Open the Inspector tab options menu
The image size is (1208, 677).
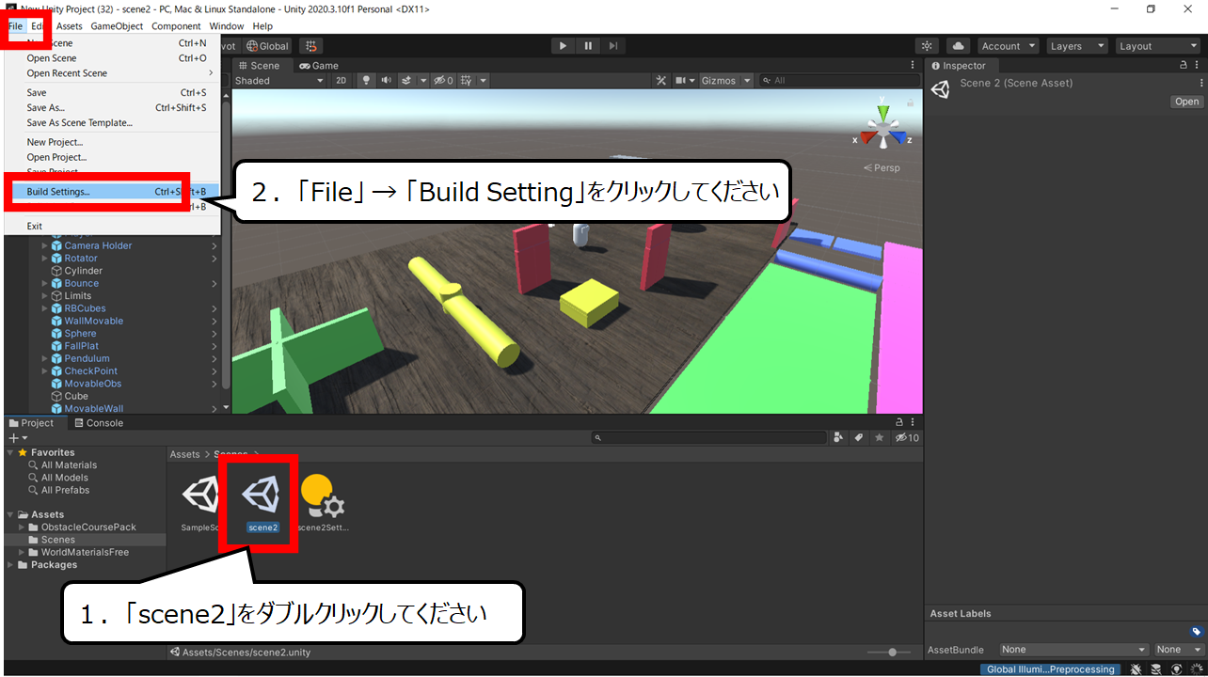tap(1199, 66)
